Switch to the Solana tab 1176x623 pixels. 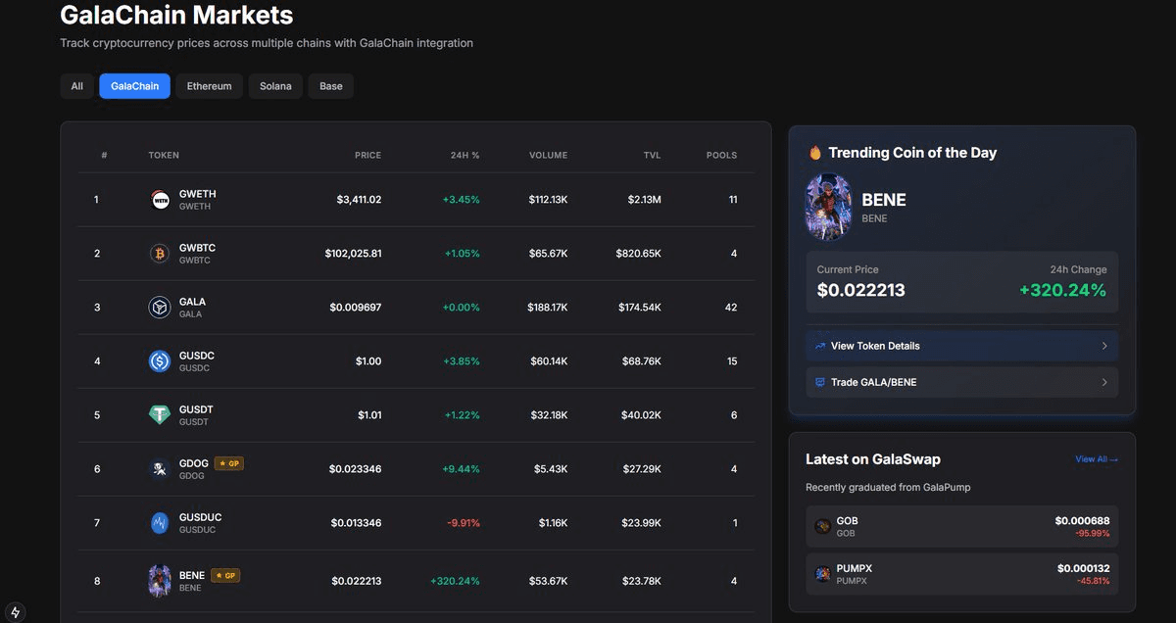pos(274,86)
